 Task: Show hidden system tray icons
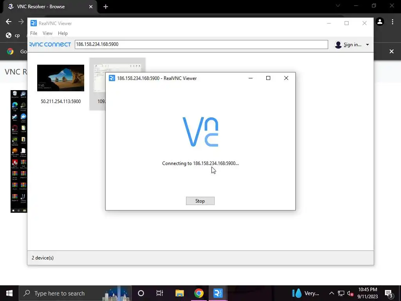click(x=331, y=293)
